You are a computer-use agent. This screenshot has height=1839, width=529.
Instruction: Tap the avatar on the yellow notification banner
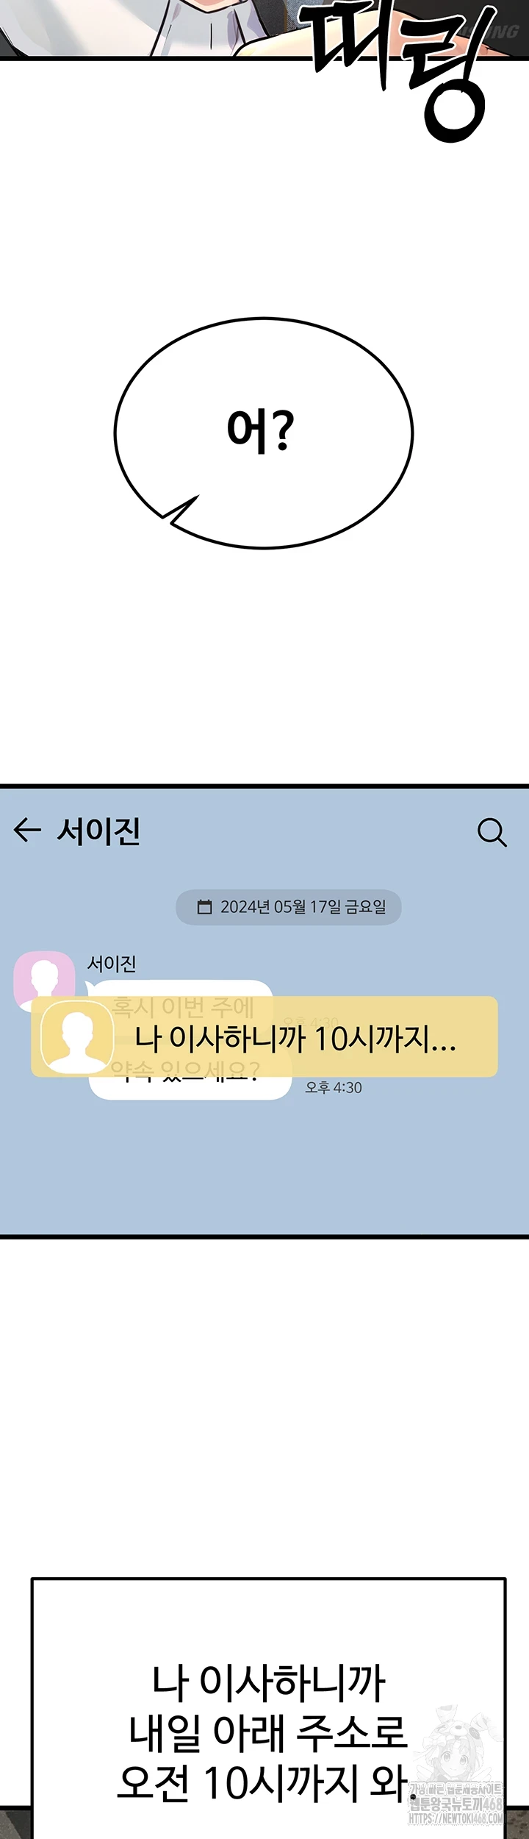click(x=76, y=1036)
